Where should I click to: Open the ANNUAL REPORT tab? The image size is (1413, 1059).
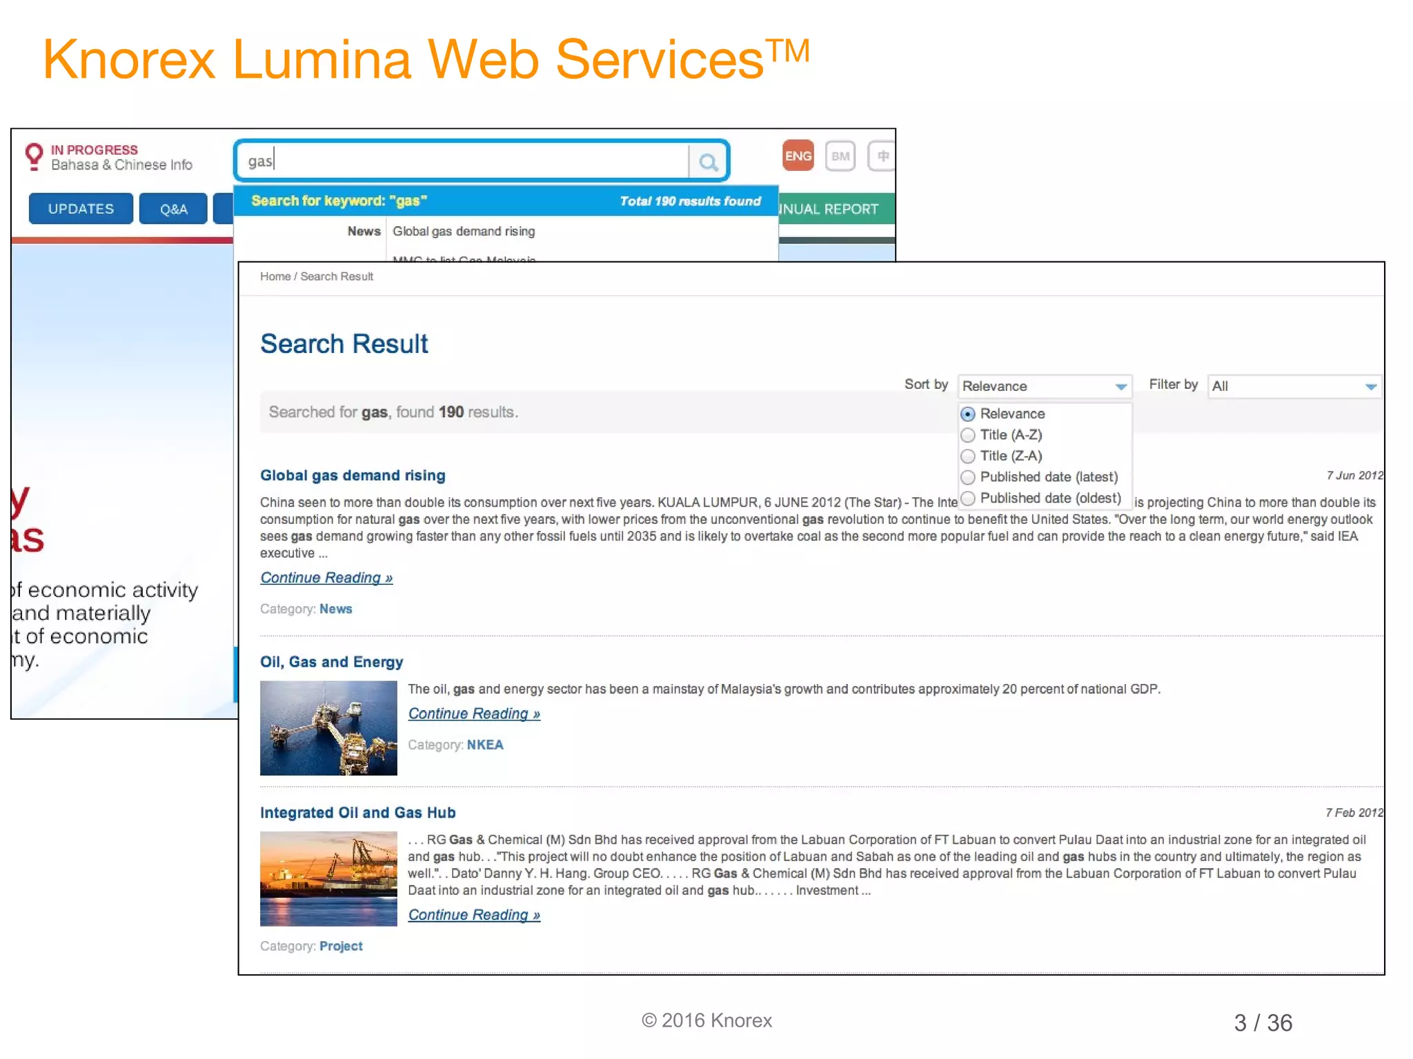(x=836, y=209)
